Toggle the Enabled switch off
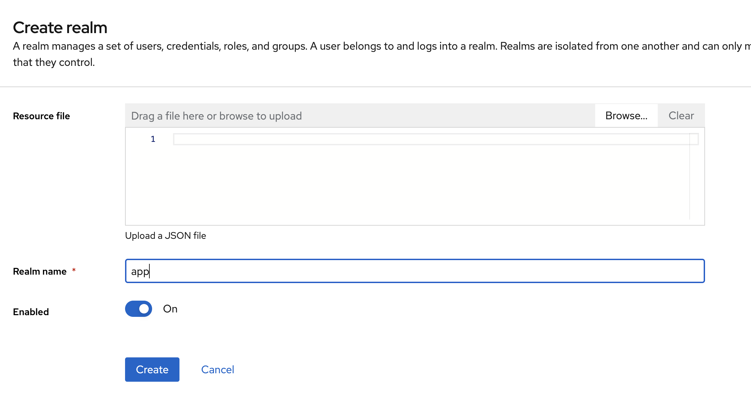Viewport: 751px width, 404px height. pos(139,309)
